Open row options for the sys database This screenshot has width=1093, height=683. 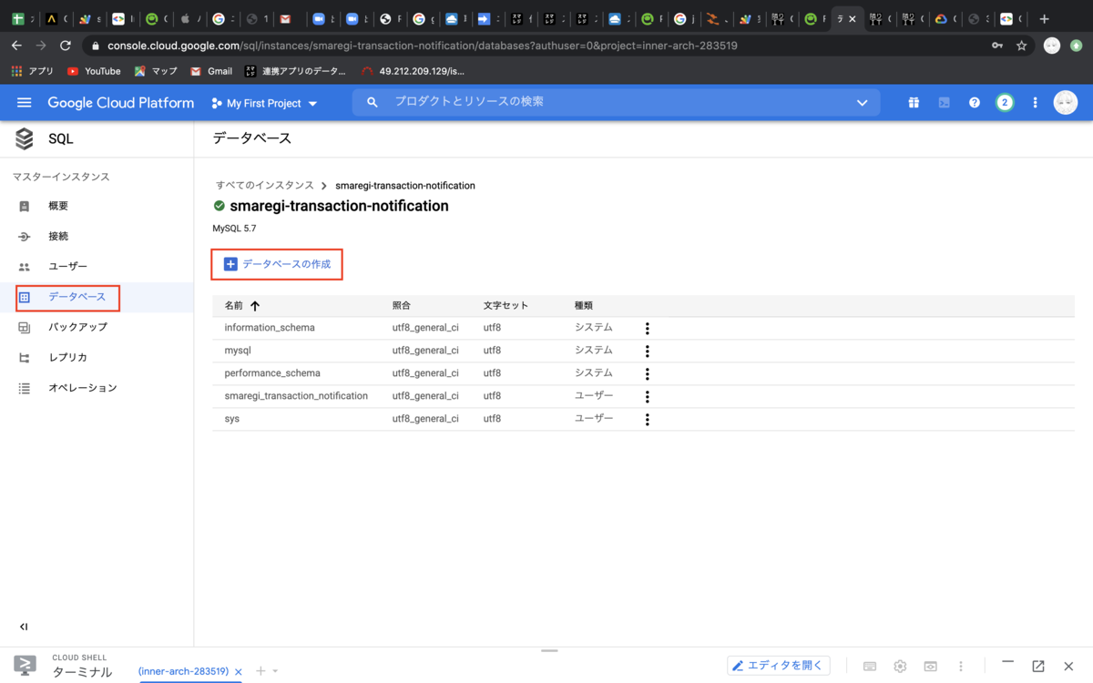point(647,419)
